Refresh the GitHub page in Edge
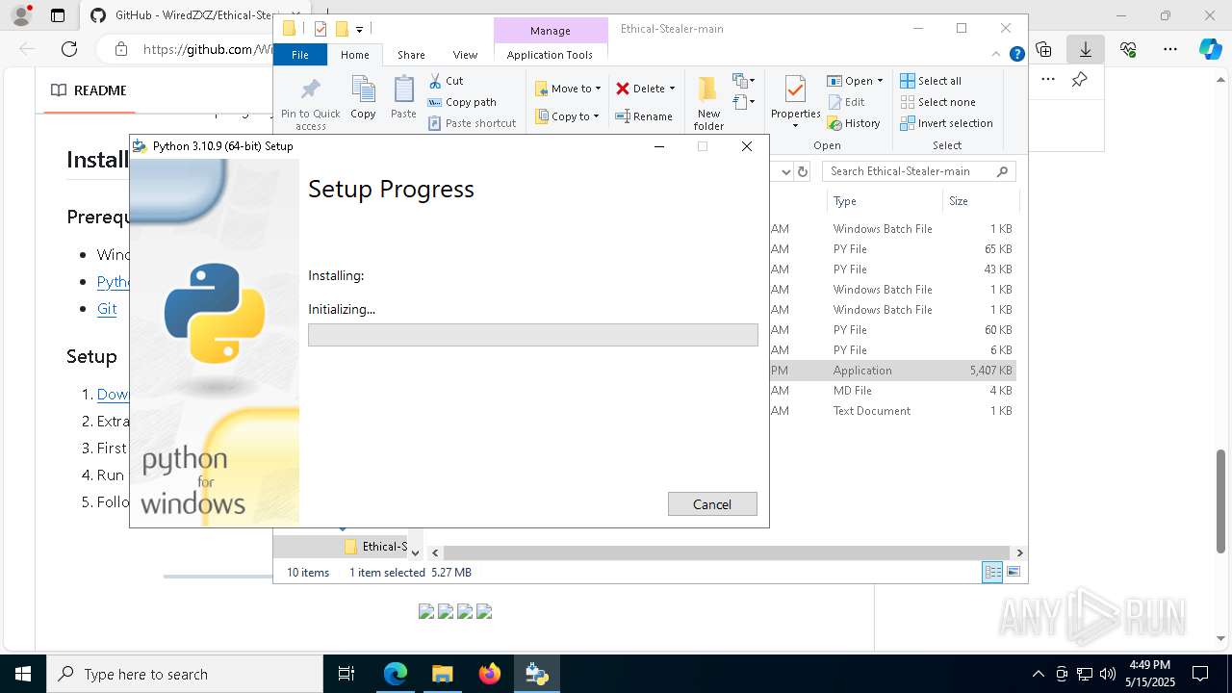The width and height of the screenshot is (1232, 693). pos(69,49)
